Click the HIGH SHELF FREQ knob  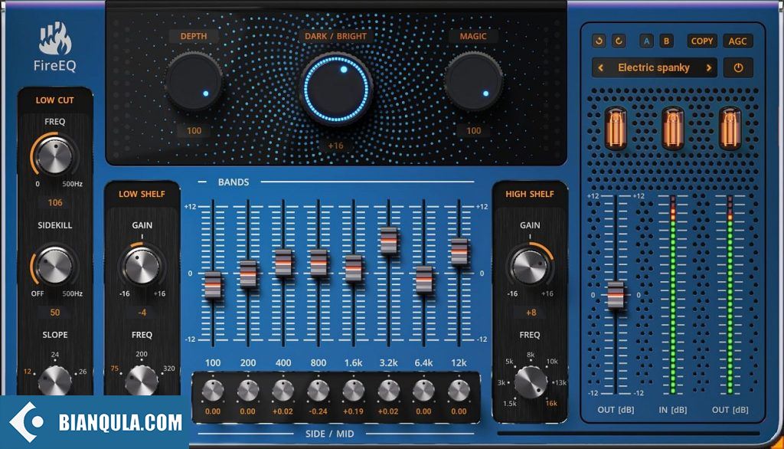point(531,382)
